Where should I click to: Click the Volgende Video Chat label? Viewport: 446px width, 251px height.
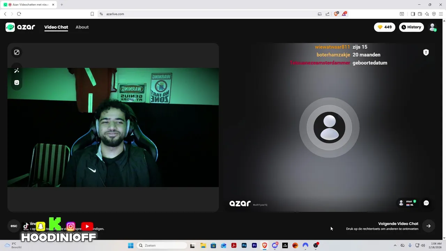(398, 224)
